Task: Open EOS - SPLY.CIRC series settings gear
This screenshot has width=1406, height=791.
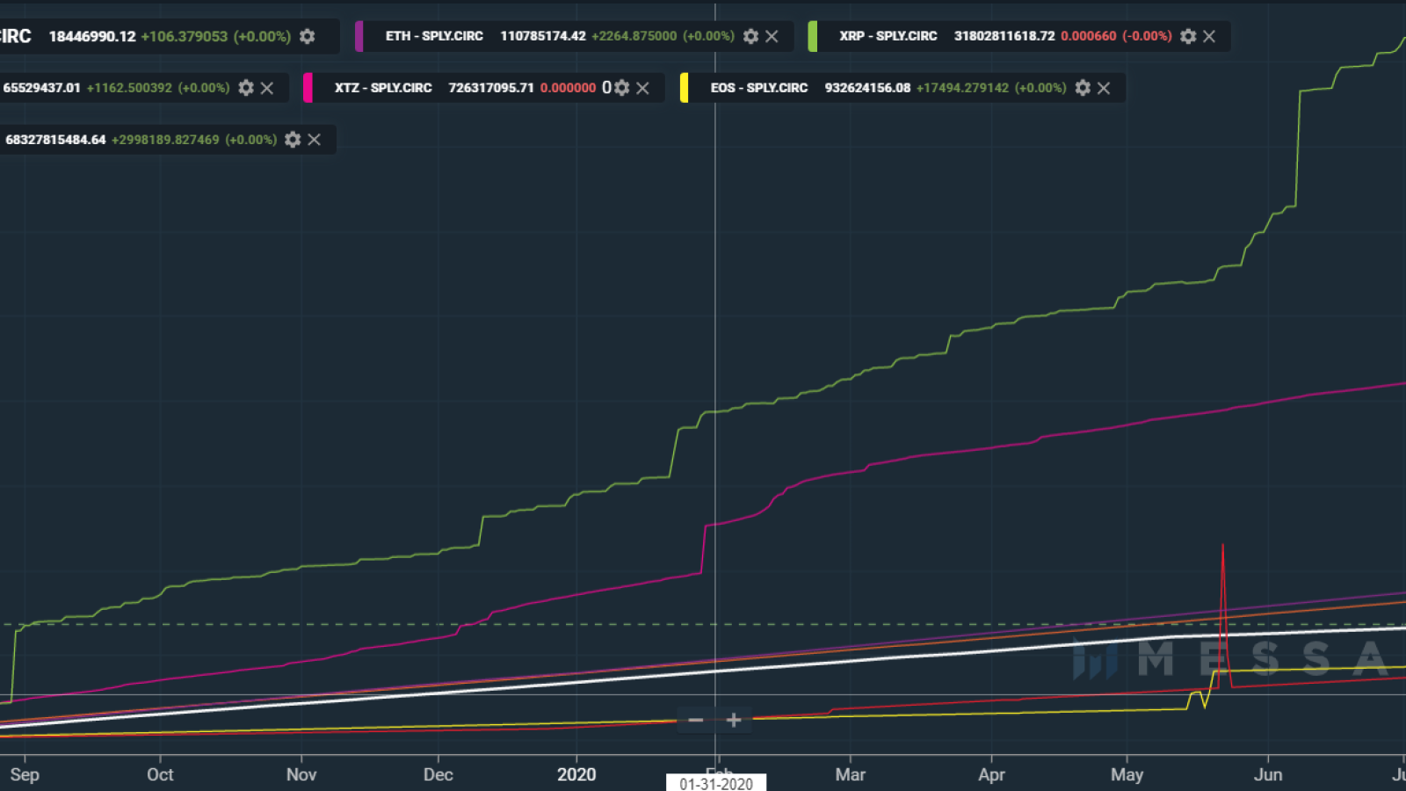Action: click(1083, 88)
